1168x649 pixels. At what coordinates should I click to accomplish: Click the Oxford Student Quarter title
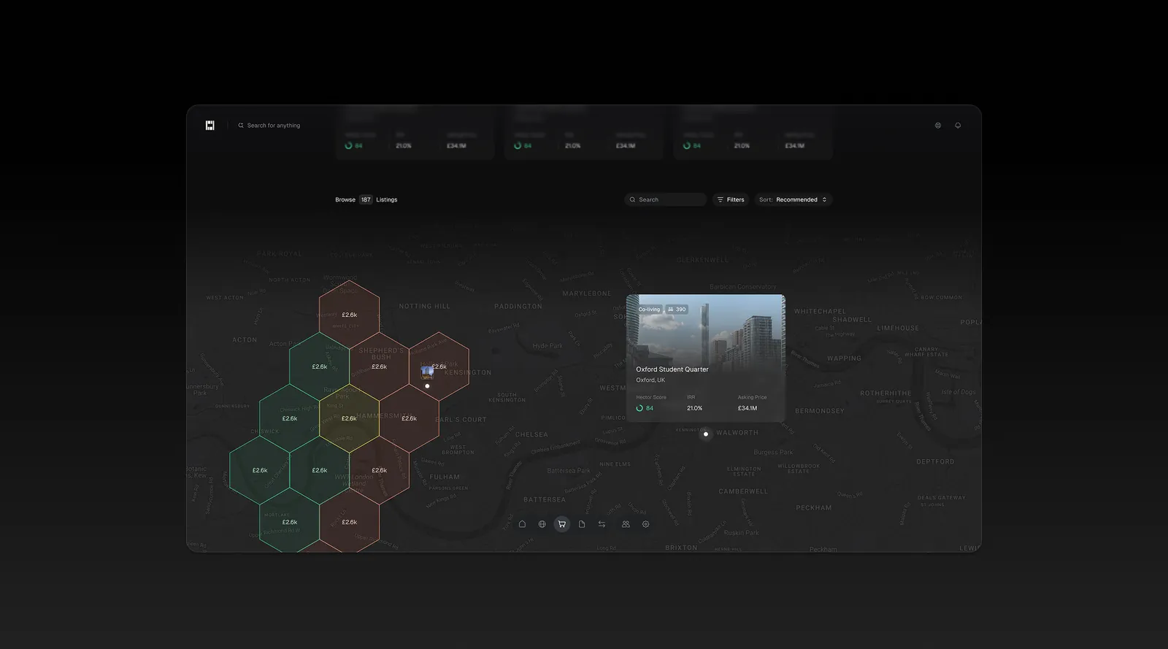click(x=672, y=369)
